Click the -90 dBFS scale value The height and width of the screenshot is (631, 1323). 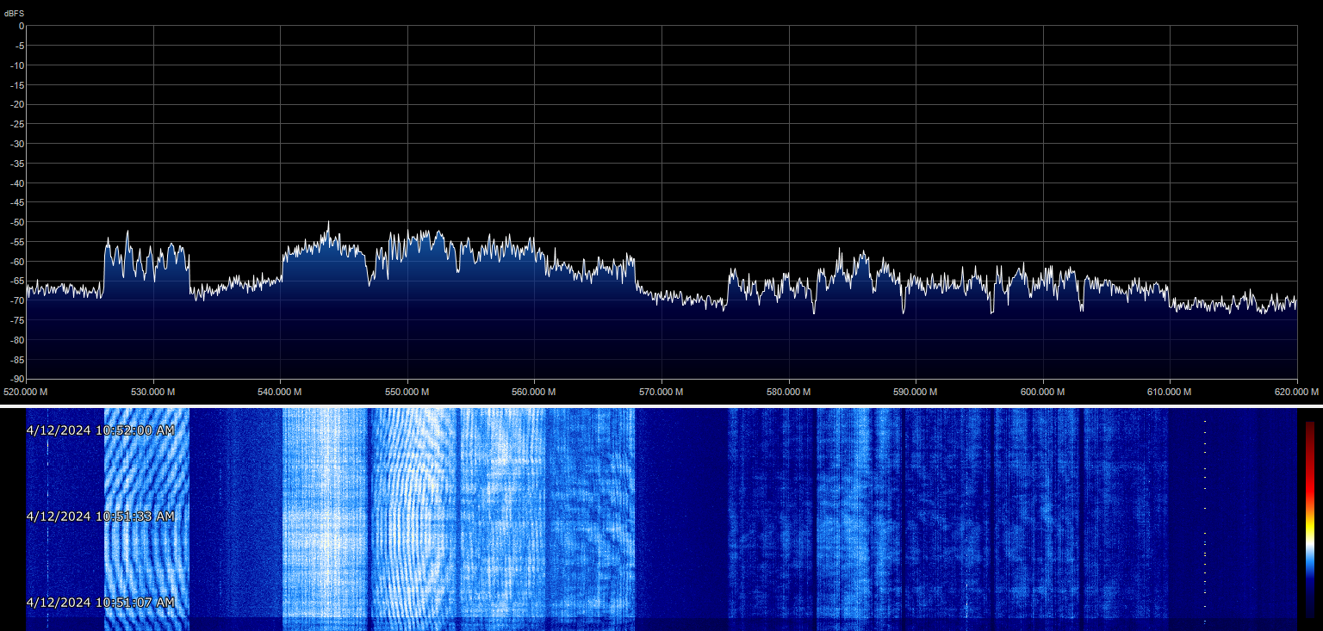point(16,379)
